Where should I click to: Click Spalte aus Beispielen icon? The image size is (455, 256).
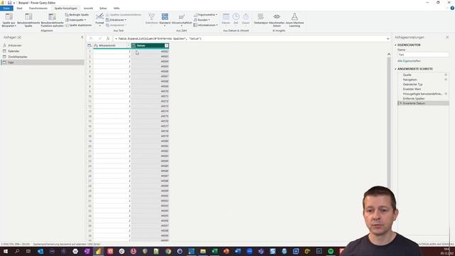(x=9, y=17)
